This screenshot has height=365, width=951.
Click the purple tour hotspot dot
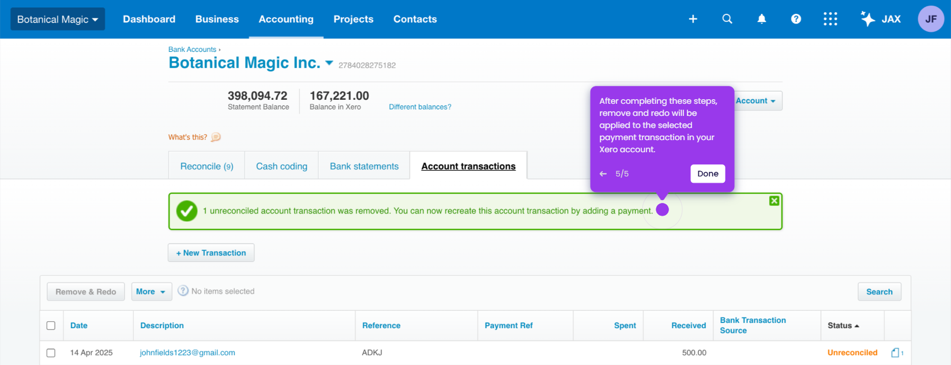tap(662, 209)
